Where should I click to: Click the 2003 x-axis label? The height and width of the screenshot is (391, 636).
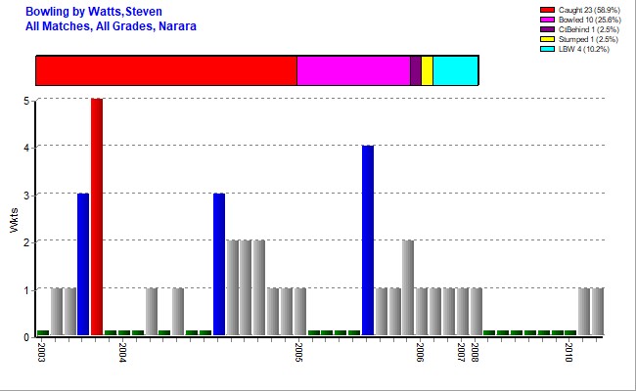tap(41, 352)
